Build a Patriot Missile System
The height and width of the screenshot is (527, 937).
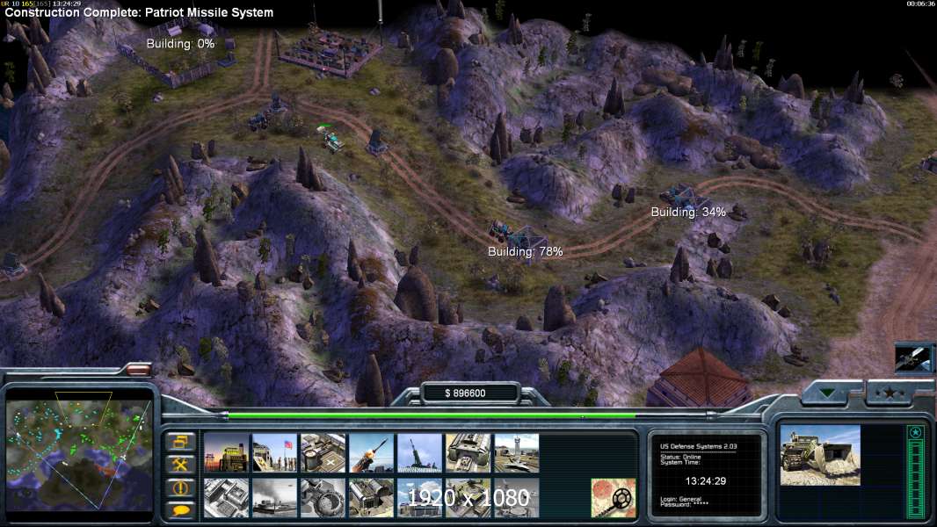point(371,453)
